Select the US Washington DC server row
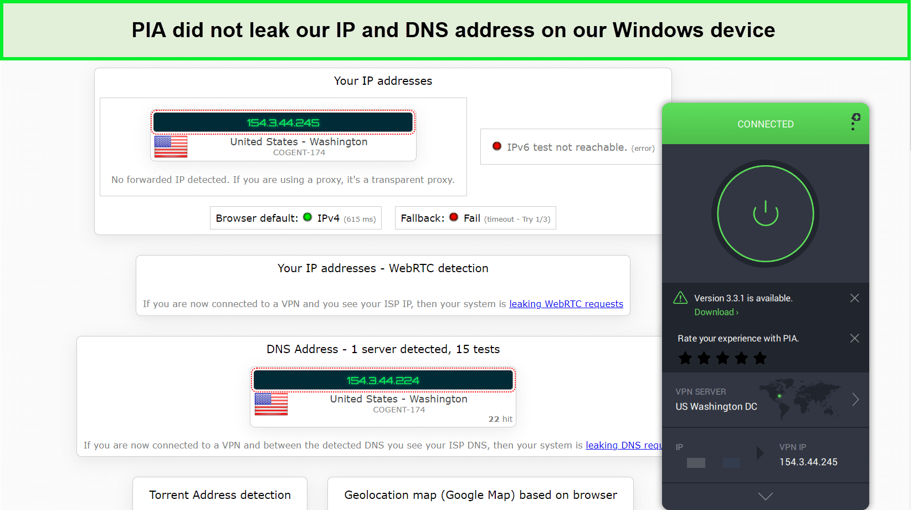913x510 pixels. [x=765, y=400]
